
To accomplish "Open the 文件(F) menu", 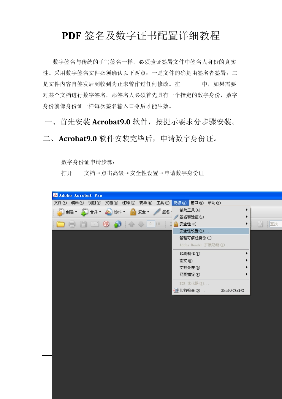I will point(60,203).
